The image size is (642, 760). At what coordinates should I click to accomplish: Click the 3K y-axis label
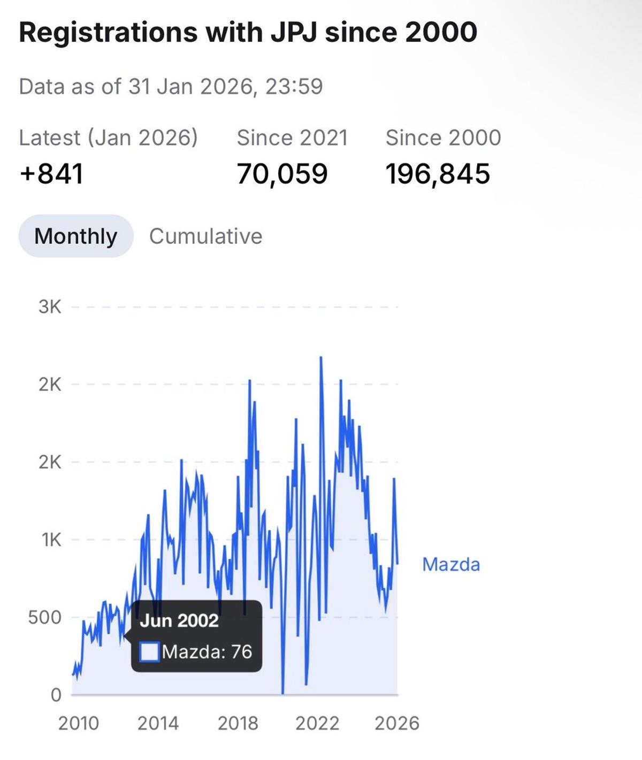[50, 307]
